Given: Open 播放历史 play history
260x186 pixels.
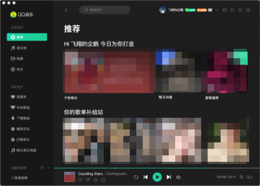Looking at the screenshot, I should 20,129.
